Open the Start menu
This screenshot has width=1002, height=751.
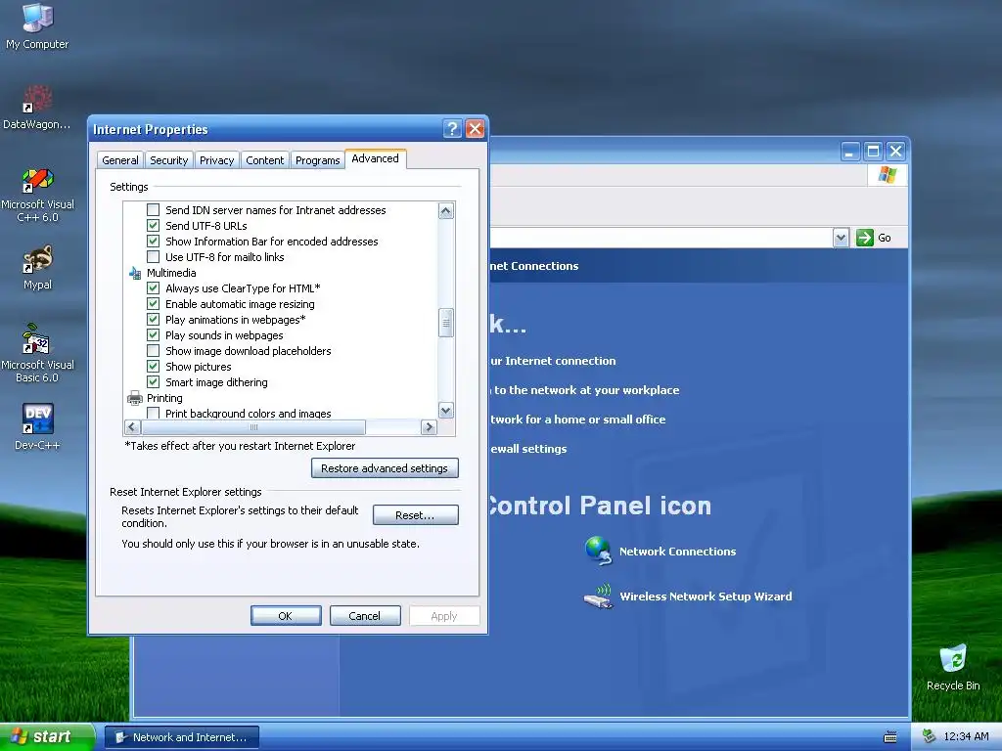coord(47,737)
